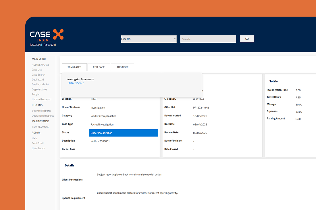Open Dashboard-List in sidebar
The height and width of the screenshot is (210, 316).
tap(40, 85)
